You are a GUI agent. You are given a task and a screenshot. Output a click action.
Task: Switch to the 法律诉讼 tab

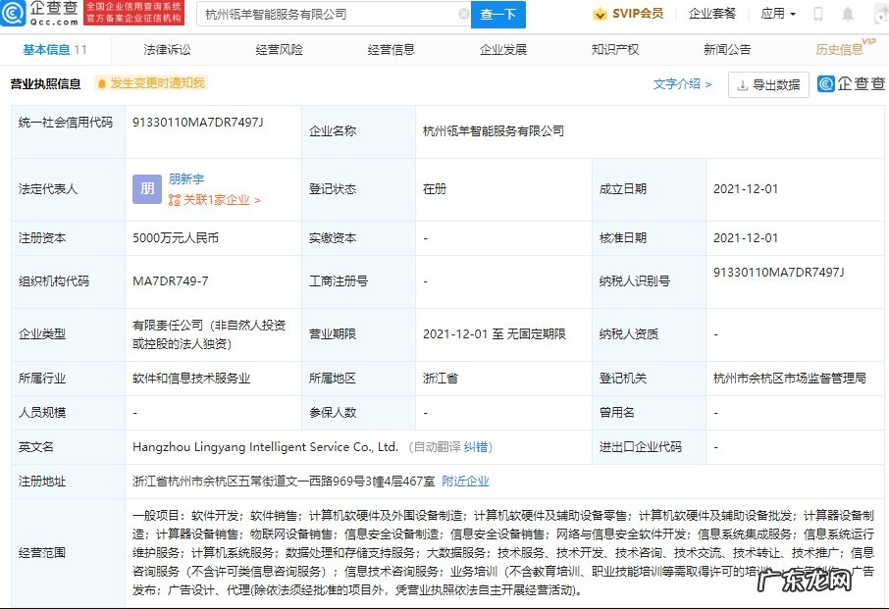pyautogui.click(x=166, y=49)
